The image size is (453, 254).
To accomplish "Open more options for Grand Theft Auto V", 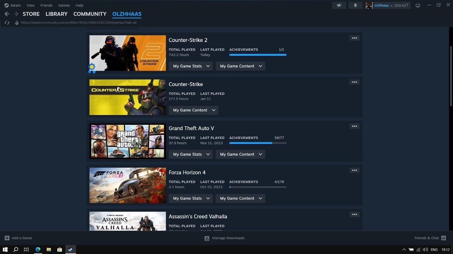I will 354,126.
